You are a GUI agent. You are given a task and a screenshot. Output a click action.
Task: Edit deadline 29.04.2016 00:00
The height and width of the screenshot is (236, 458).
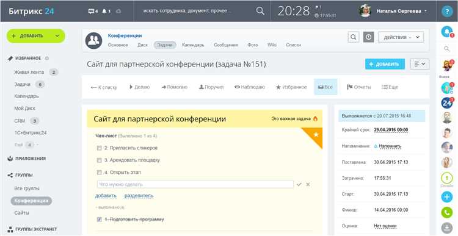point(391,130)
